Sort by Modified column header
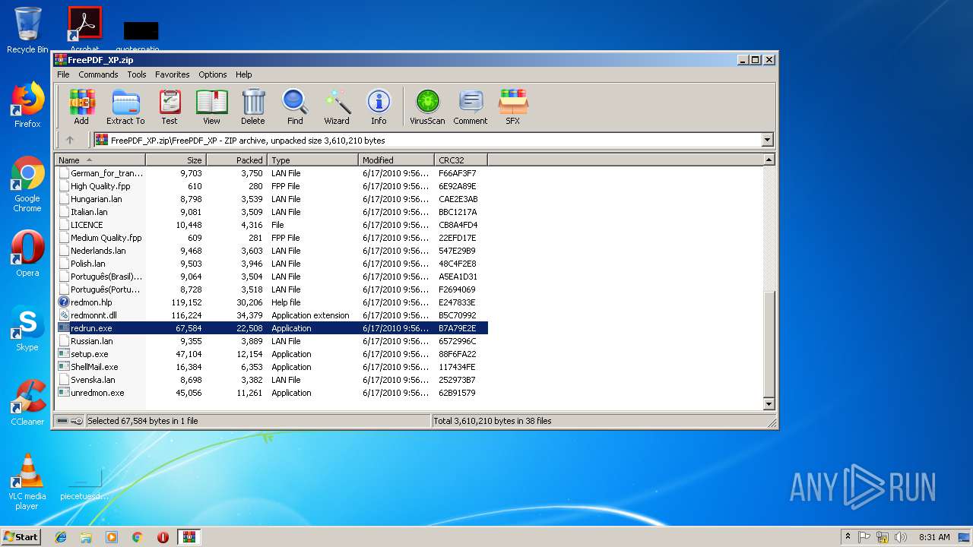The width and height of the screenshot is (973, 547). (x=396, y=160)
